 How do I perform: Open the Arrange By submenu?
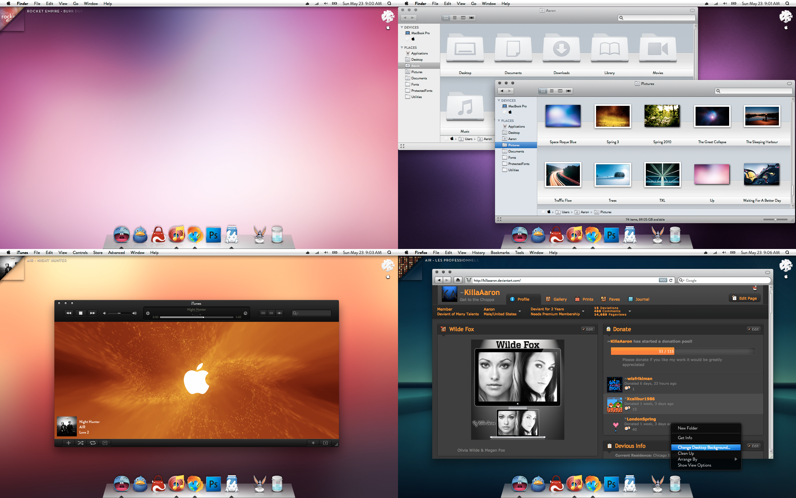click(706, 459)
